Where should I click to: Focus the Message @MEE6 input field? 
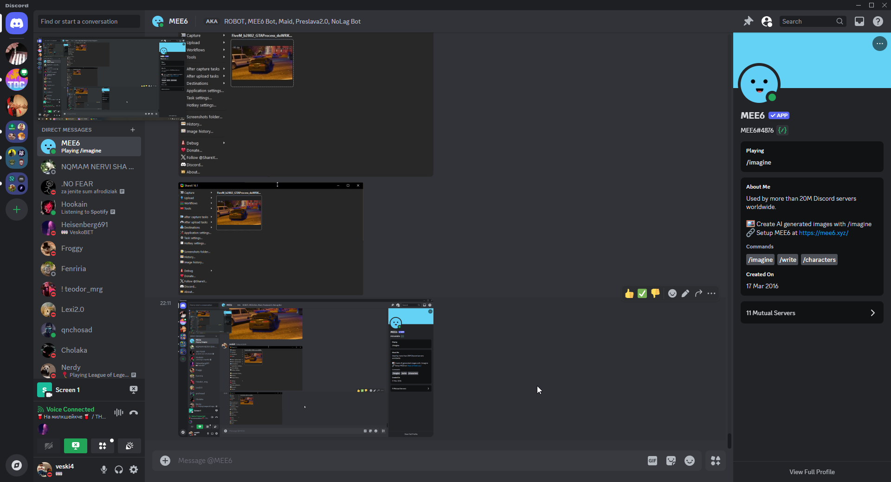pos(408,460)
